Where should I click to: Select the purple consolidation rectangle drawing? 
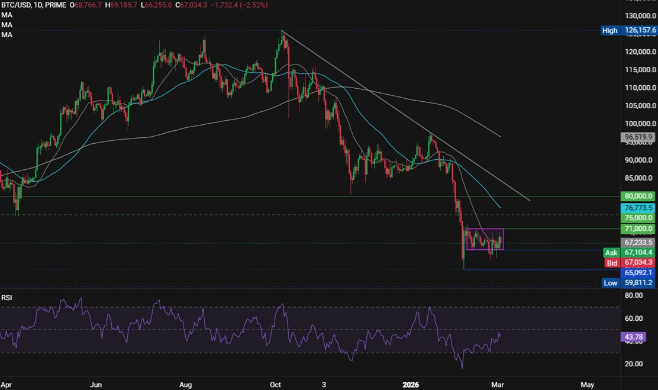[x=484, y=229]
